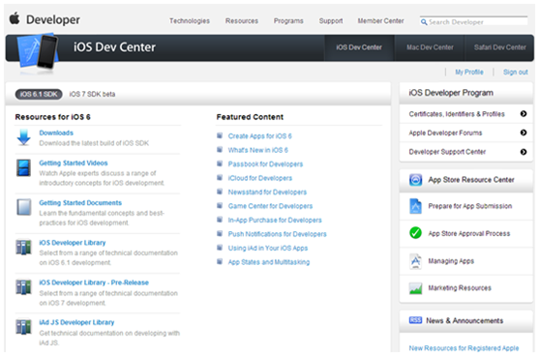The image size is (539, 356).
Task: Open the Getting Started Documents link
Action: 80,203
